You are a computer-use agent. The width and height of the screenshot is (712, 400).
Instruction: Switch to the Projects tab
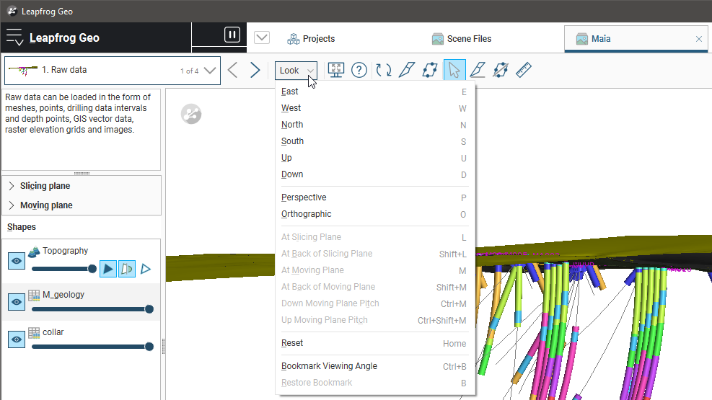311,39
